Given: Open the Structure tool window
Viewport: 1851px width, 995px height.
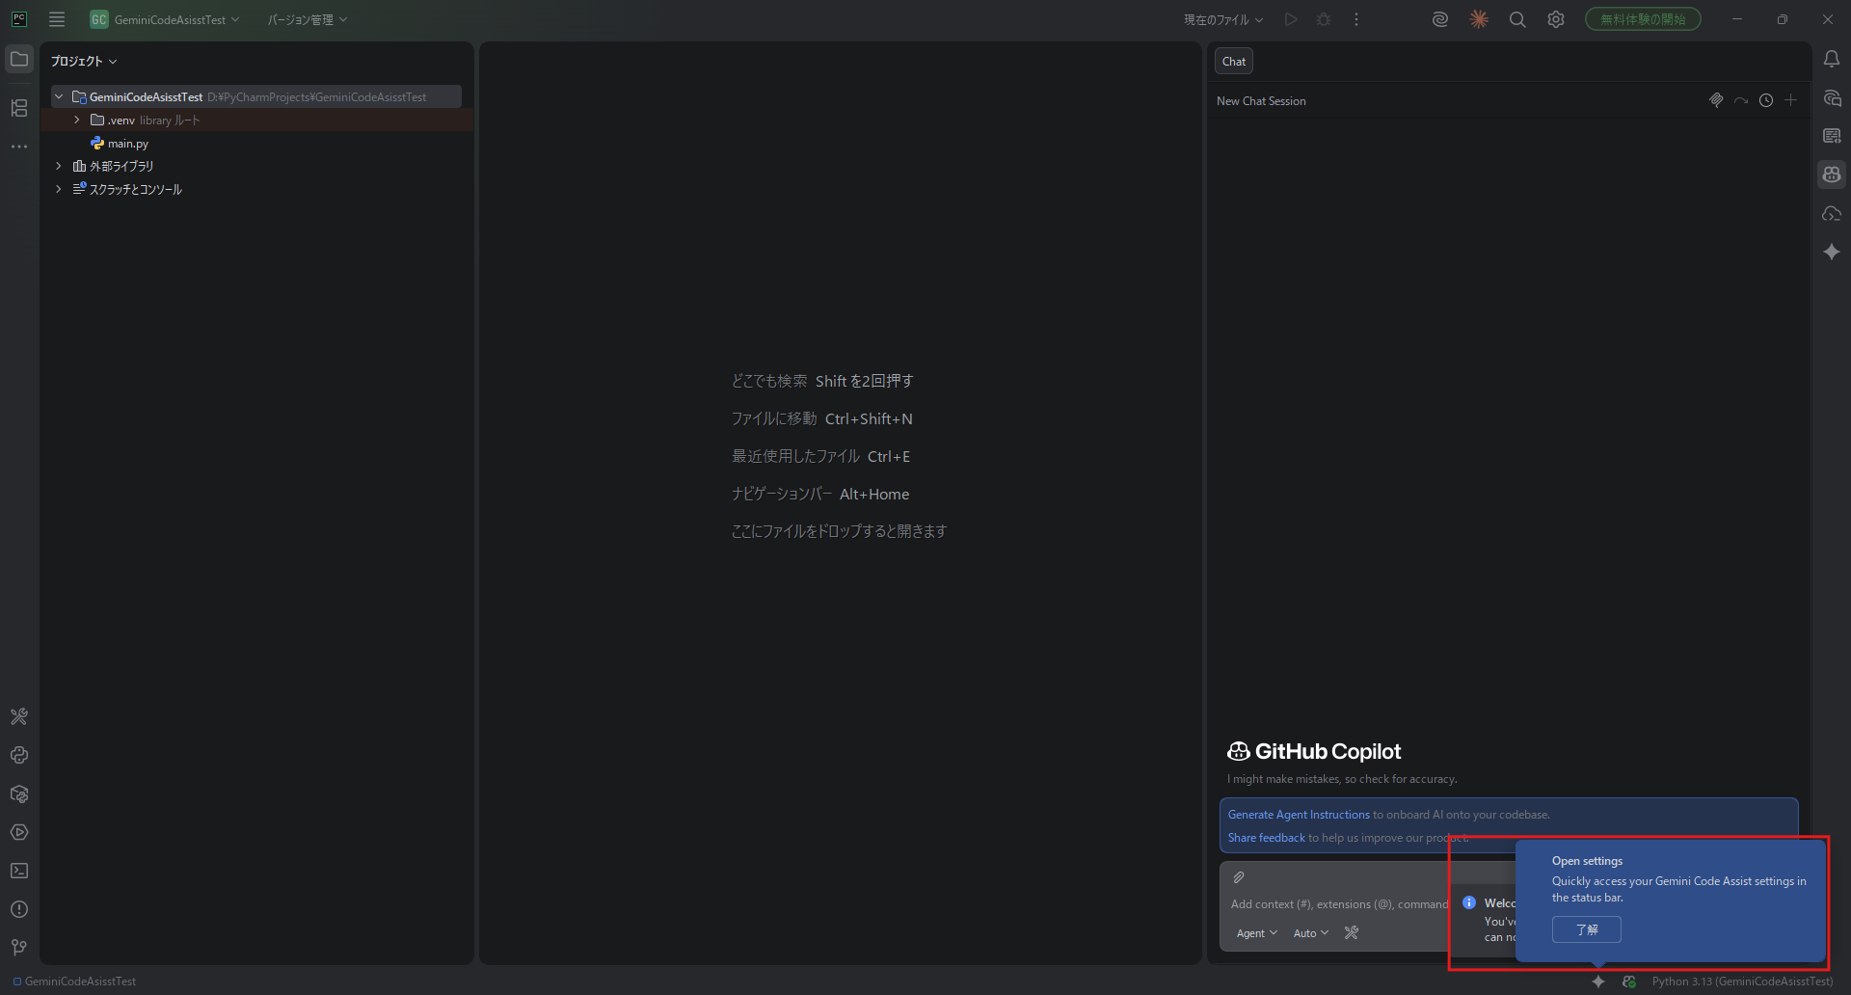Looking at the screenshot, I should (x=19, y=108).
